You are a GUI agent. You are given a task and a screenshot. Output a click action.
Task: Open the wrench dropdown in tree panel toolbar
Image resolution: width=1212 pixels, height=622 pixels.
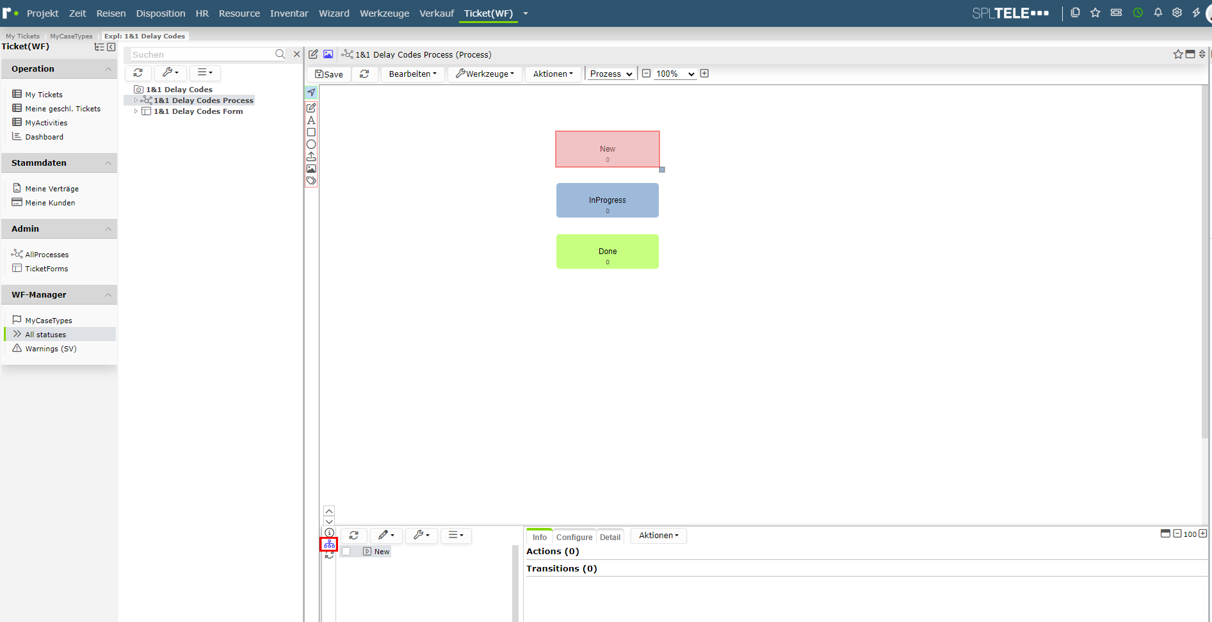[170, 73]
